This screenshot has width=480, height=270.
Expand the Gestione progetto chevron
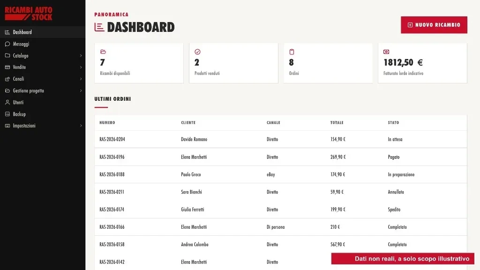[81, 90]
